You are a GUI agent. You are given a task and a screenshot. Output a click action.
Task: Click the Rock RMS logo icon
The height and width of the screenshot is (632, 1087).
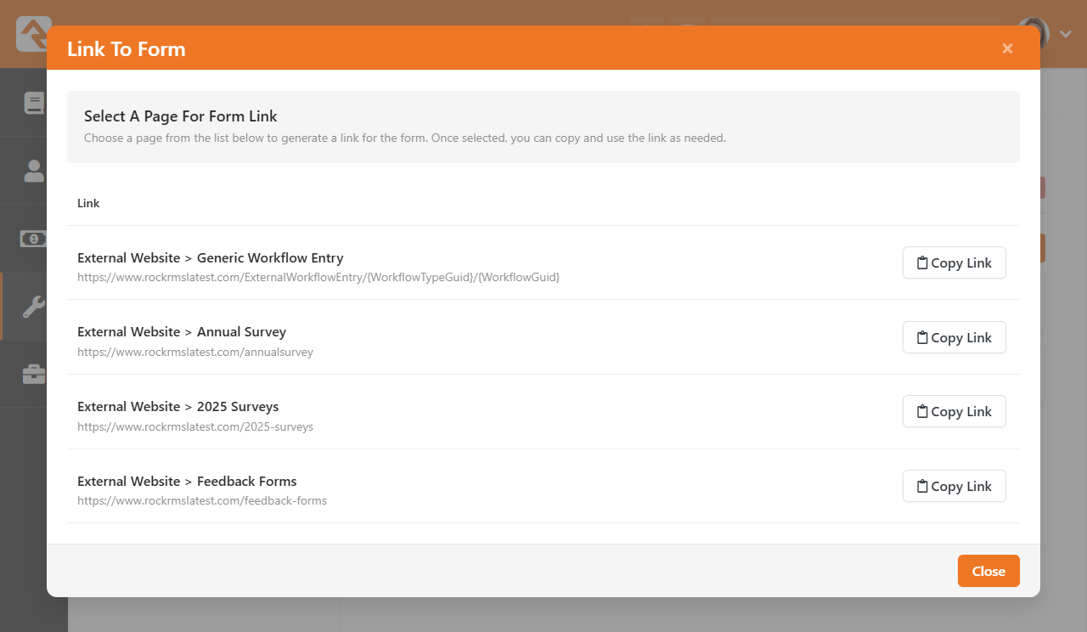tap(32, 34)
